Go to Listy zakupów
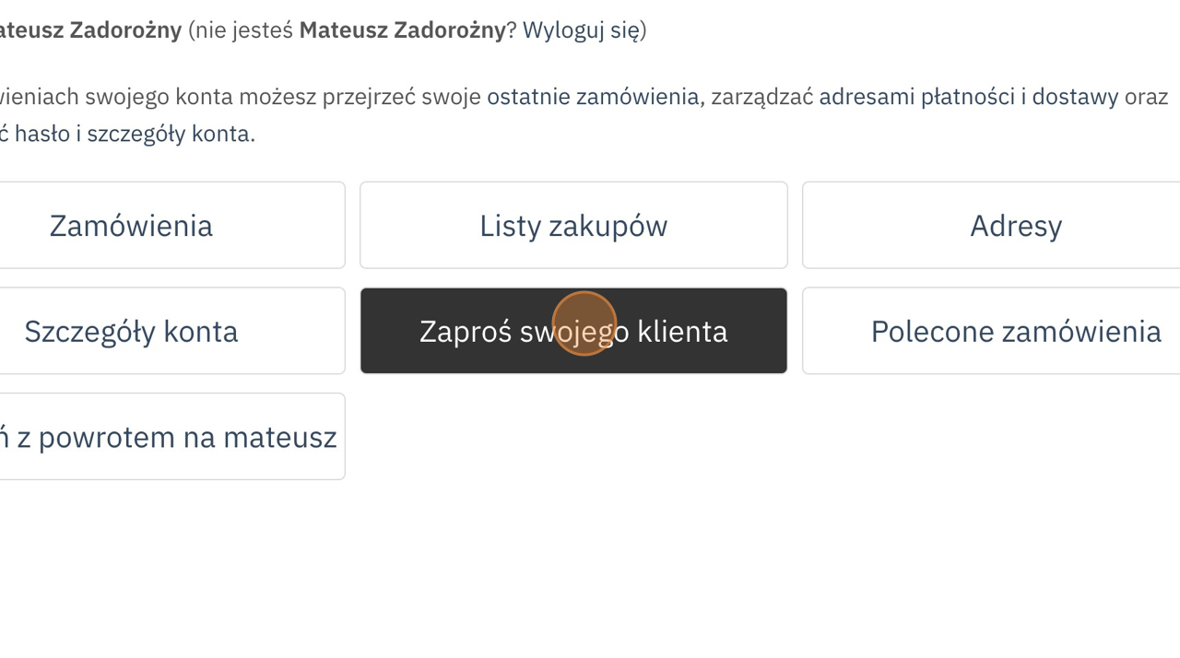This screenshot has height=658, width=1180. (x=573, y=226)
